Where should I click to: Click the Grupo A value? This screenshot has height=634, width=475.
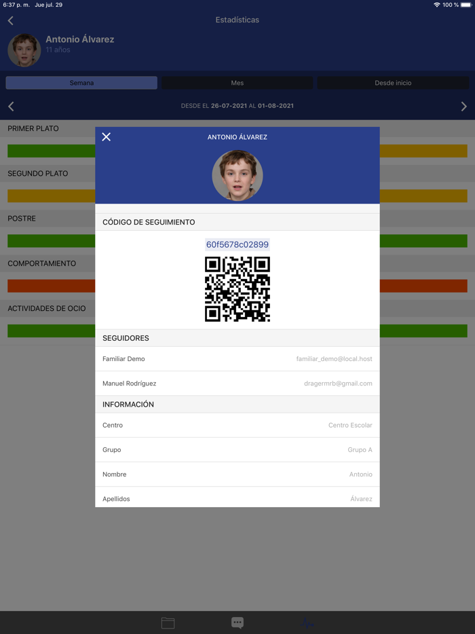[360, 449]
